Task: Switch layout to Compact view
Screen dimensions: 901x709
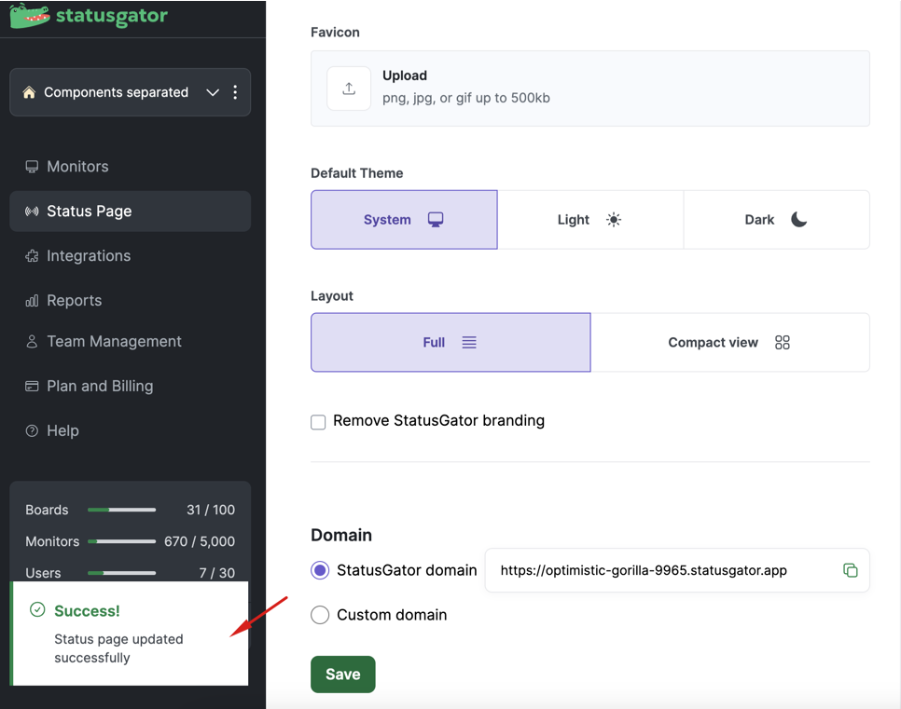Action: pyautogui.click(x=731, y=342)
